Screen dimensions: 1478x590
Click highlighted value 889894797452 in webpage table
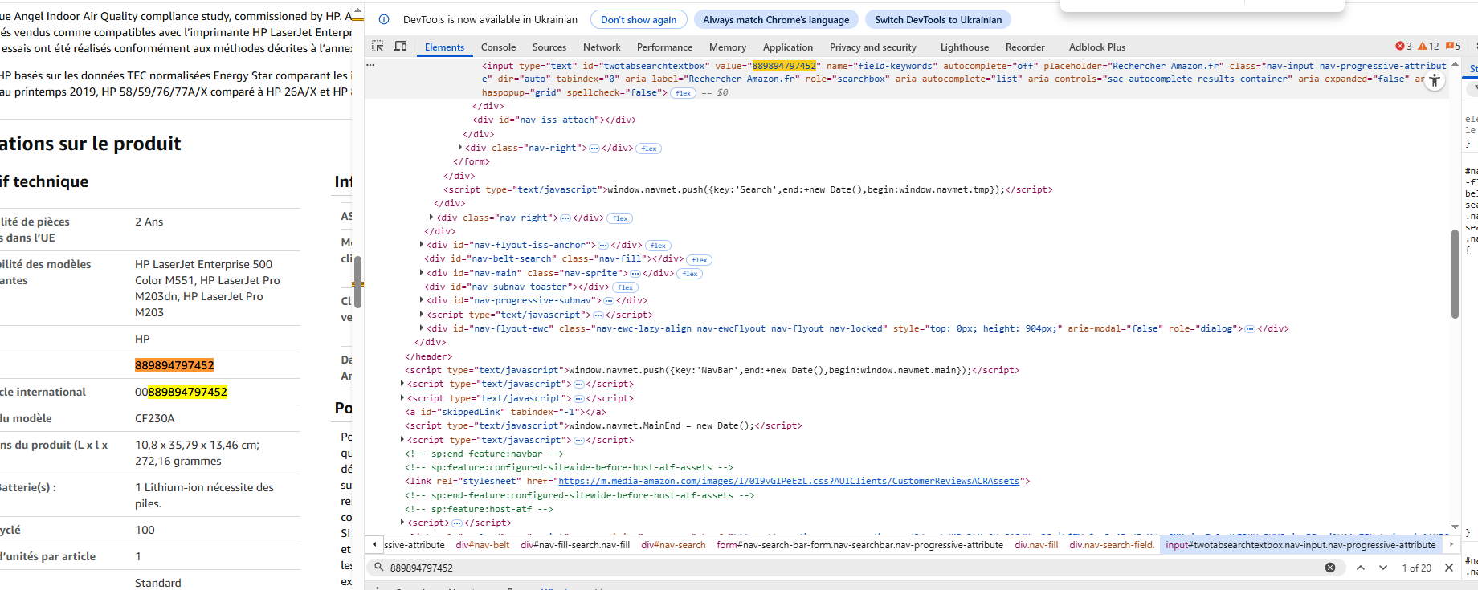pos(174,365)
